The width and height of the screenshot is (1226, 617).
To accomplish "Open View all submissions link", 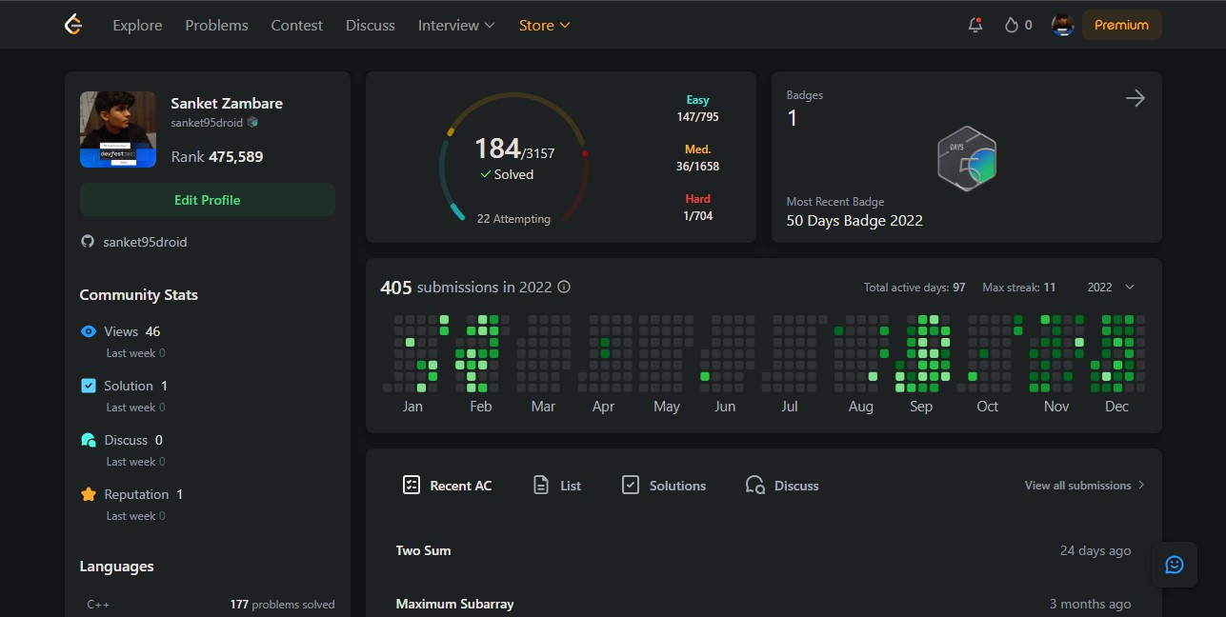I will (x=1085, y=485).
